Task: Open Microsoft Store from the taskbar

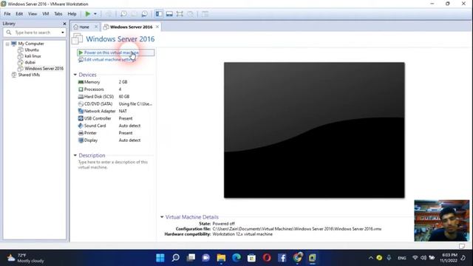Action: pyautogui.click(x=251, y=258)
